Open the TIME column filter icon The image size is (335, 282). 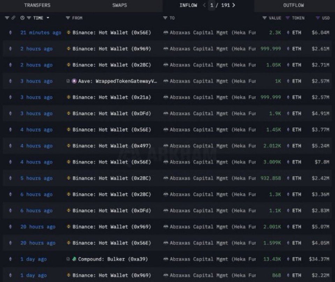click(29, 18)
